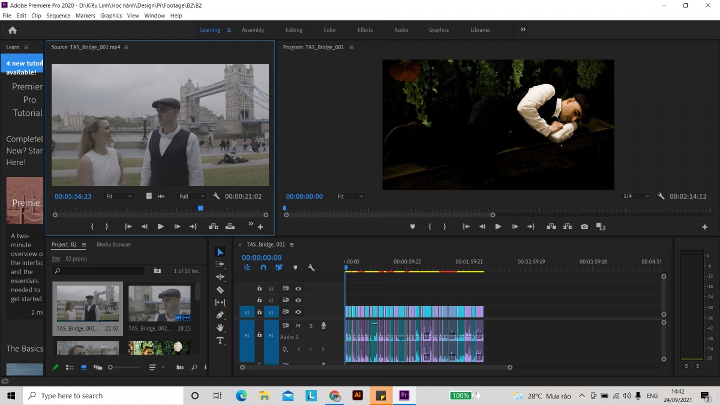Expand workspace overflow chevrons

pyautogui.click(x=523, y=29)
